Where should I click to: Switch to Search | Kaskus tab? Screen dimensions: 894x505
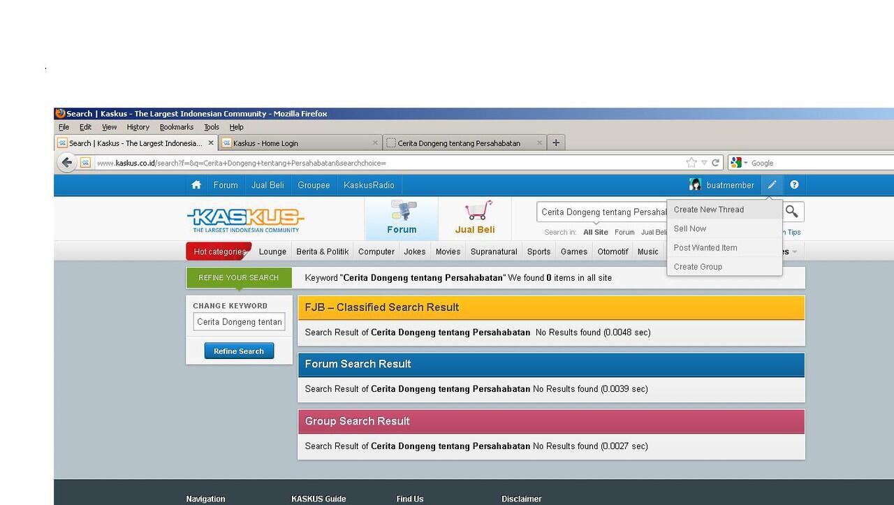[136, 142]
